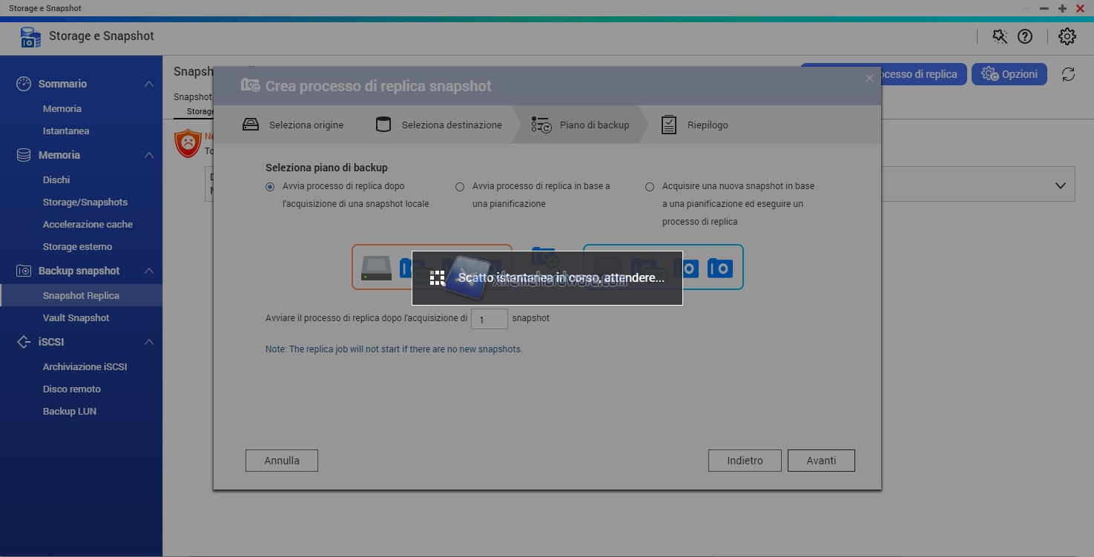This screenshot has width=1094, height=557.
Task: Collapse the Sommario section chevron
Action: pyautogui.click(x=149, y=84)
